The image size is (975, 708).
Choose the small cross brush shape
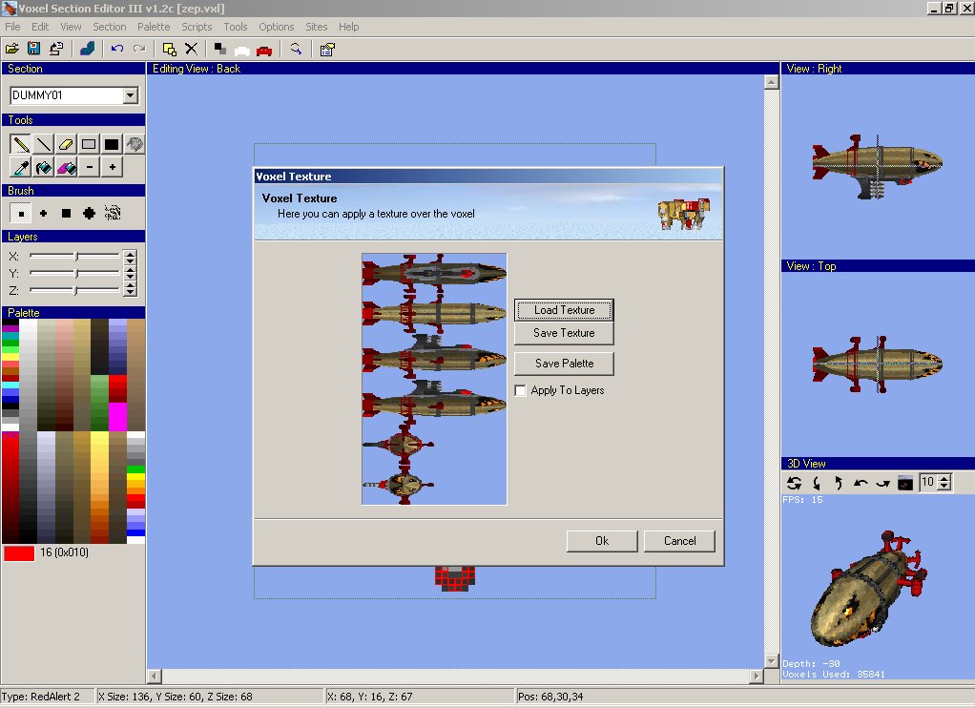[x=44, y=214]
